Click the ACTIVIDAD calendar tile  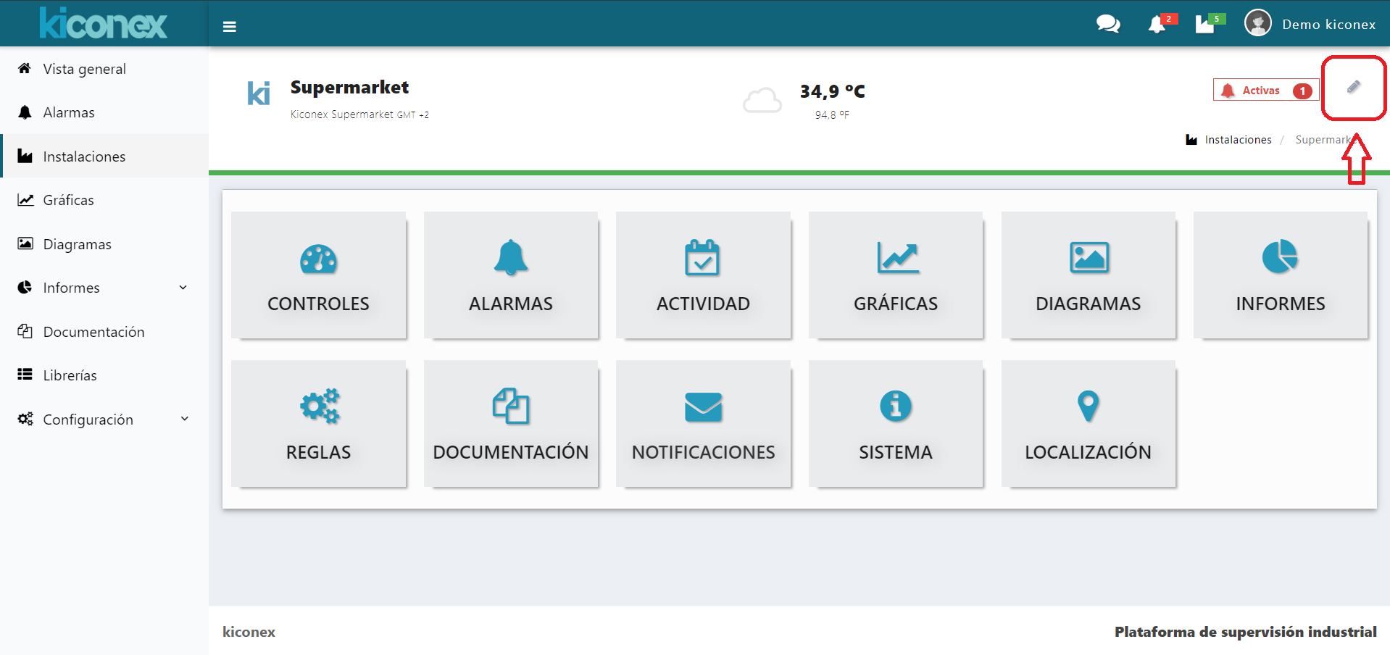[703, 275]
